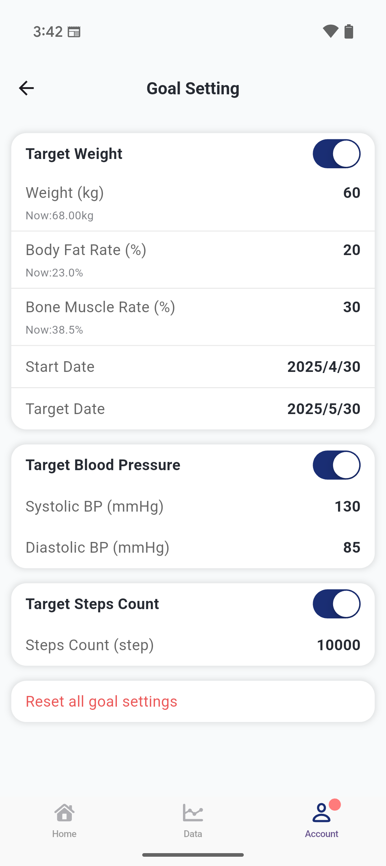Open the Account profile icon
The image size is (386, 866).
(321, 813)
